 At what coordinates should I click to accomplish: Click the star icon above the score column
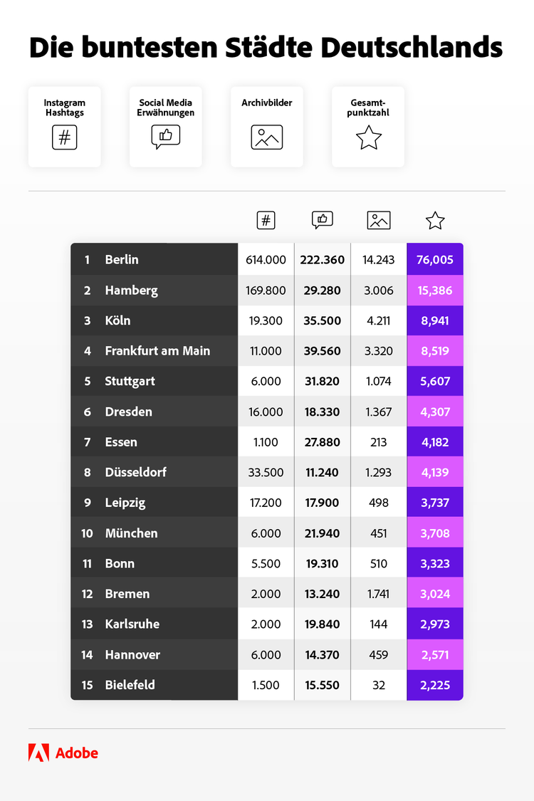[435, 221]
